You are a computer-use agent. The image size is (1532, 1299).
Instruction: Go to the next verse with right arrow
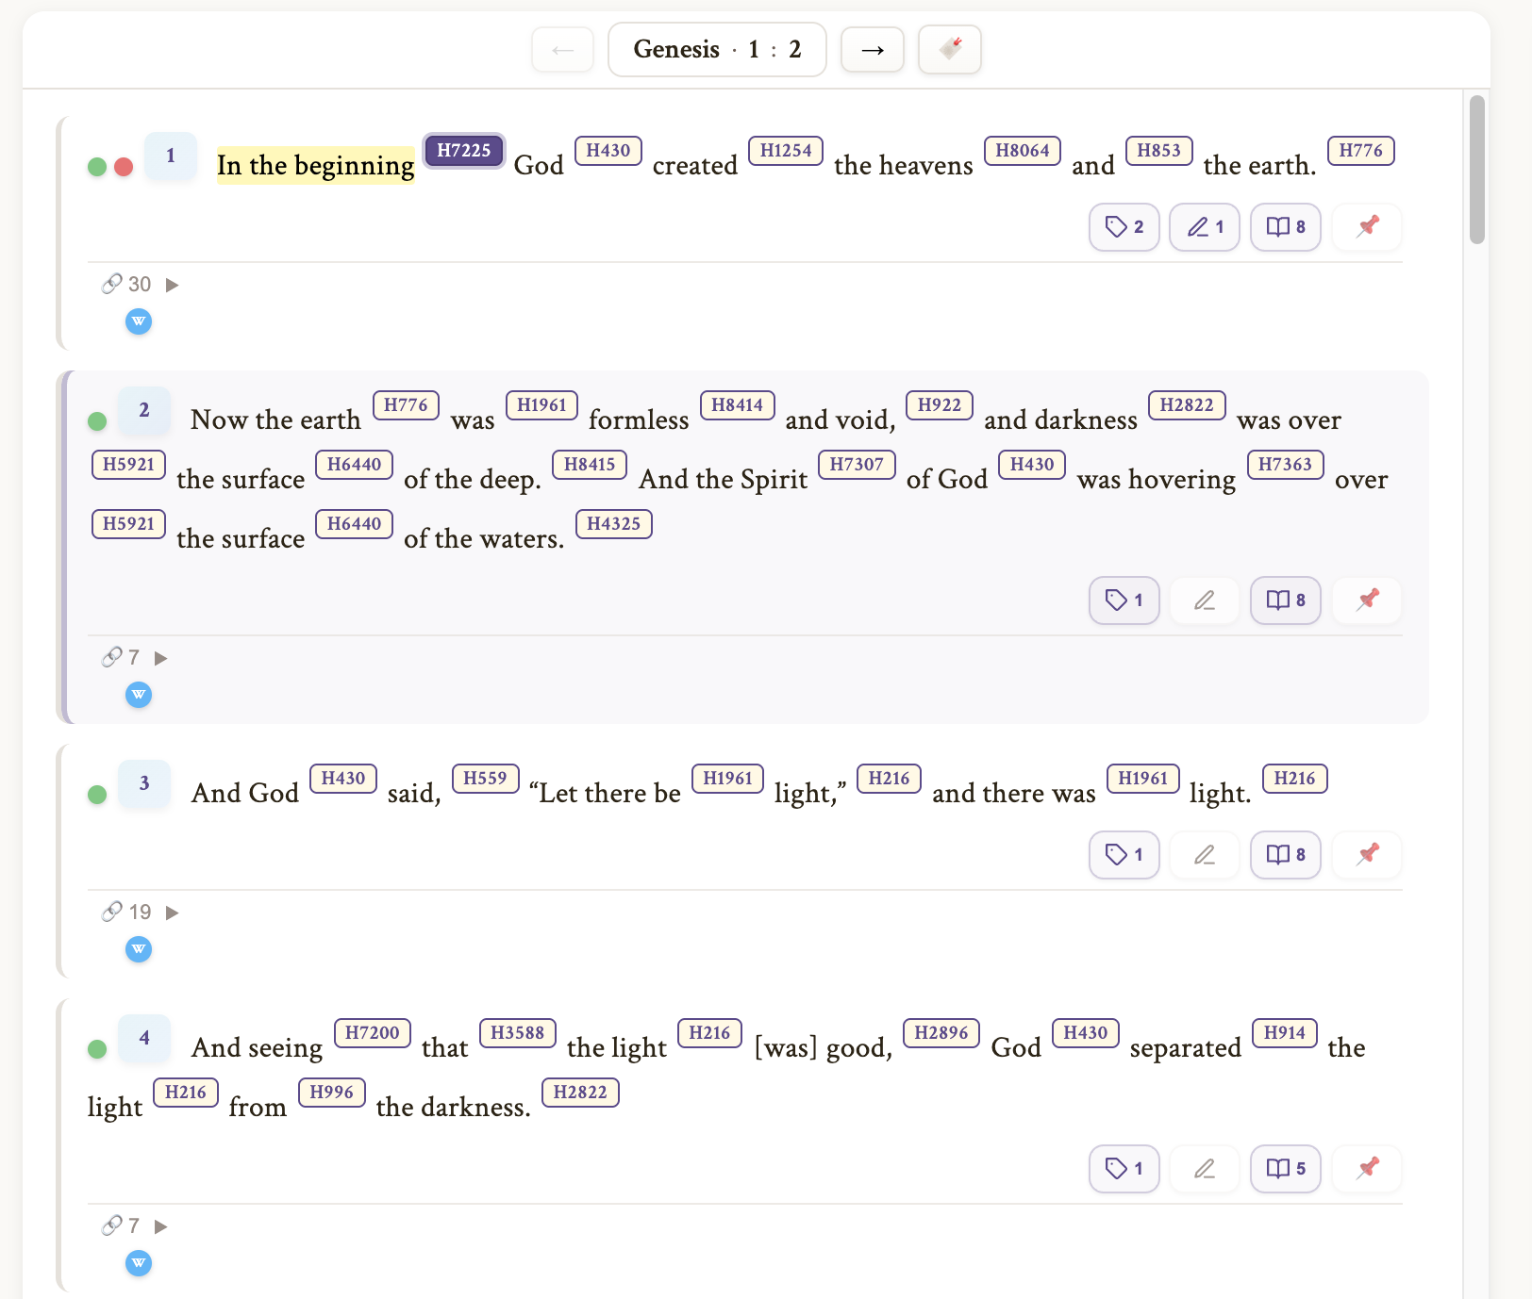pos(872,49)
